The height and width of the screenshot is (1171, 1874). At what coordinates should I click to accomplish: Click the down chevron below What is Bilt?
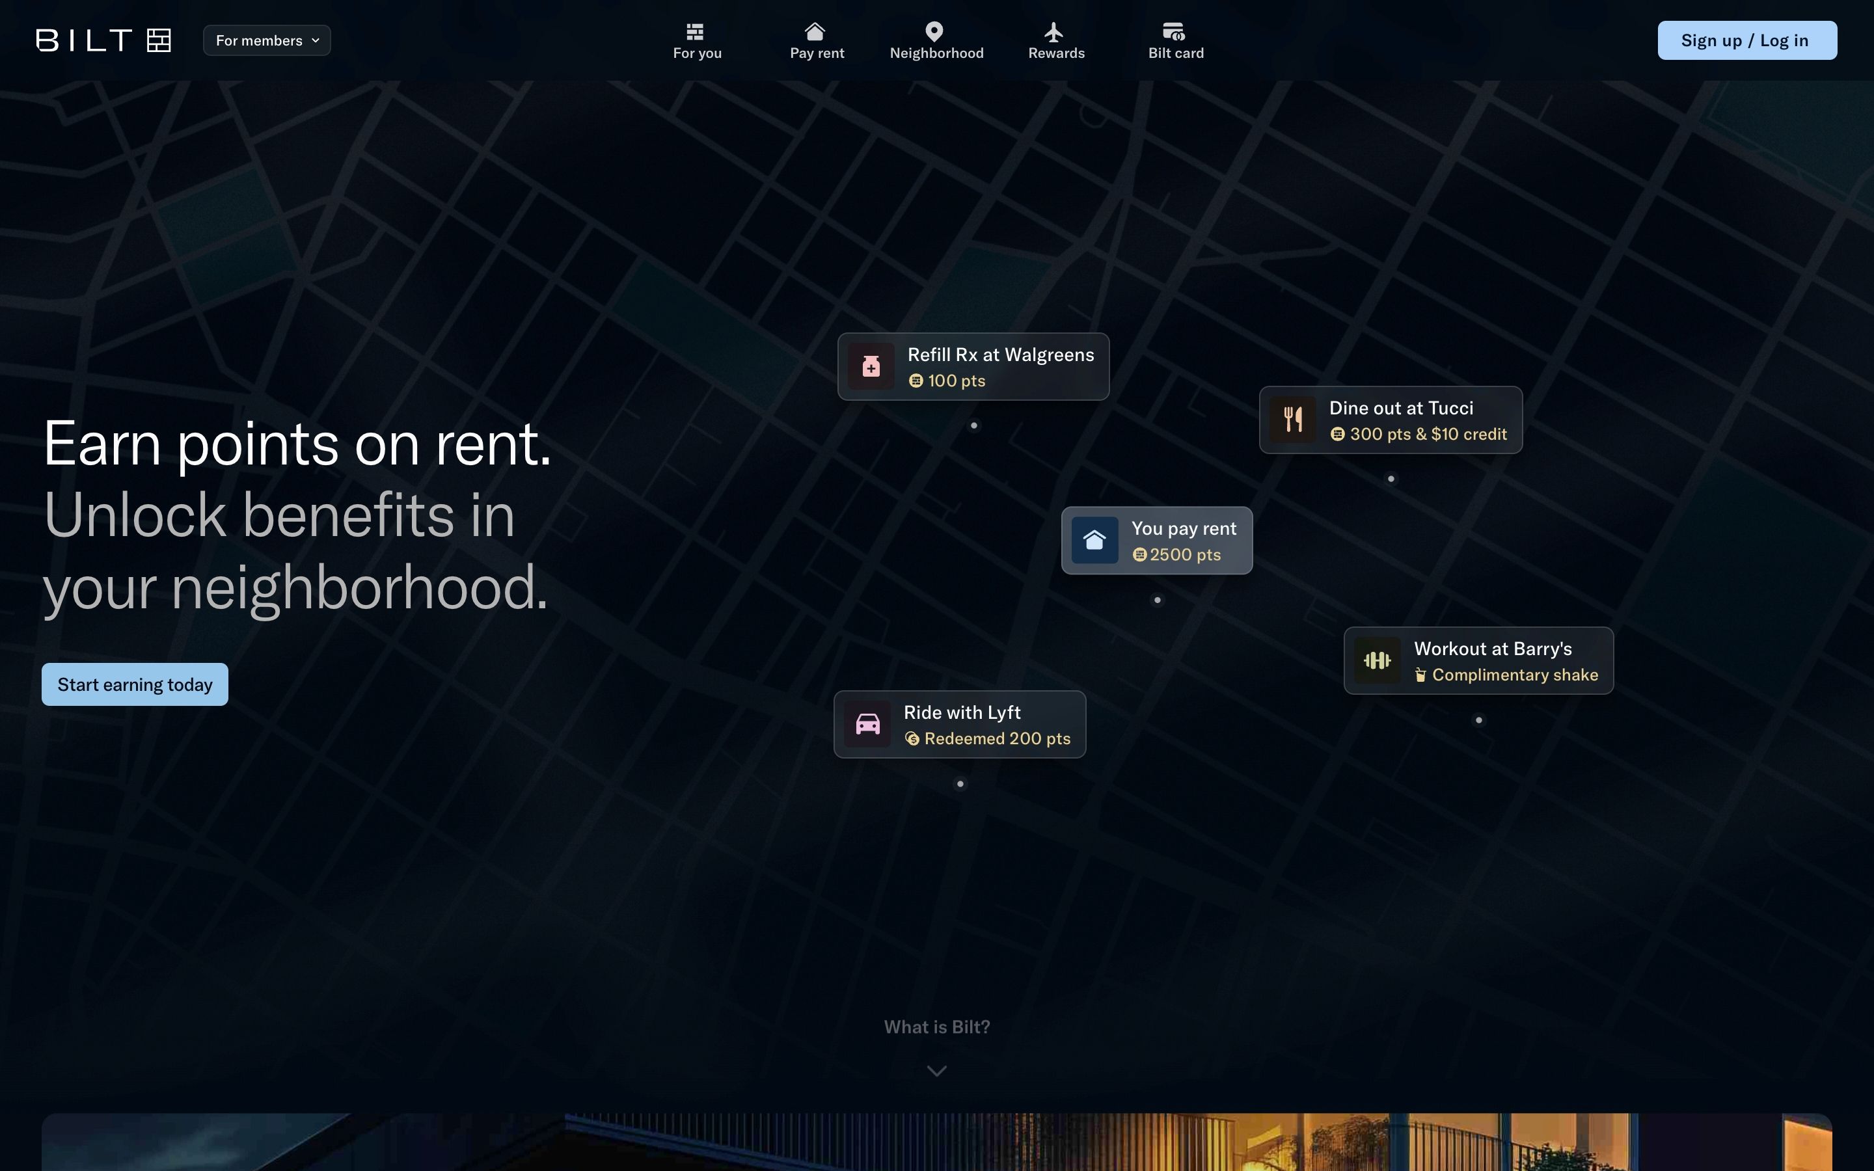point(936,1071)
